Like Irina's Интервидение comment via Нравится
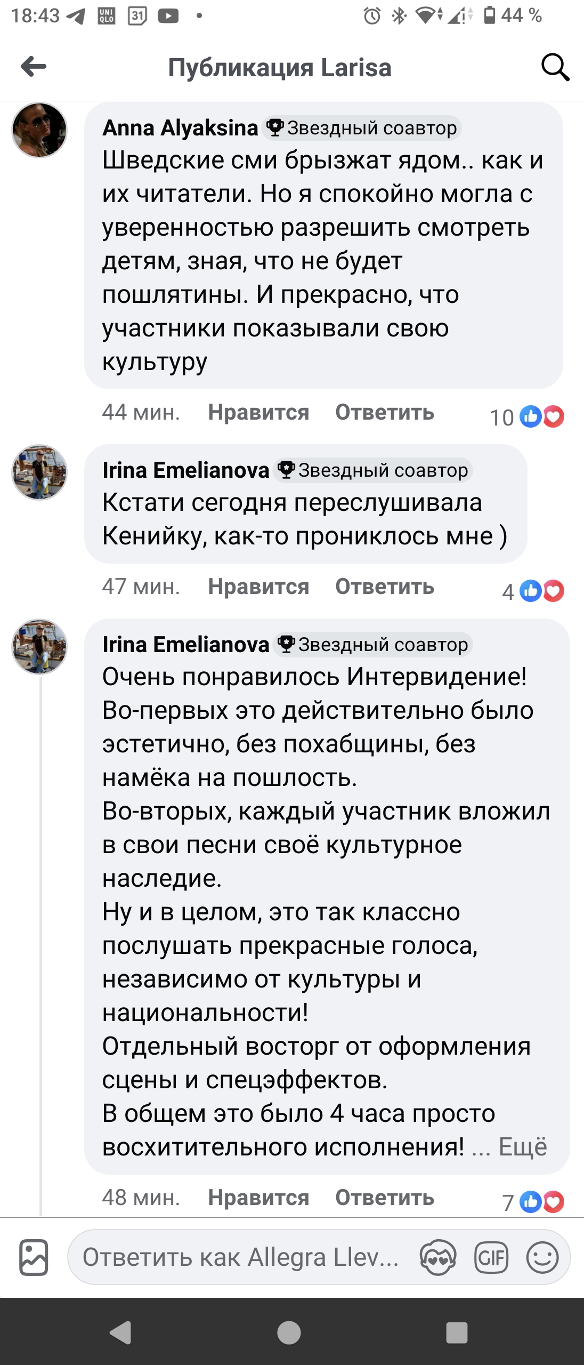This screenshot has width=584, height=1365. click(x=258, y=1198)
